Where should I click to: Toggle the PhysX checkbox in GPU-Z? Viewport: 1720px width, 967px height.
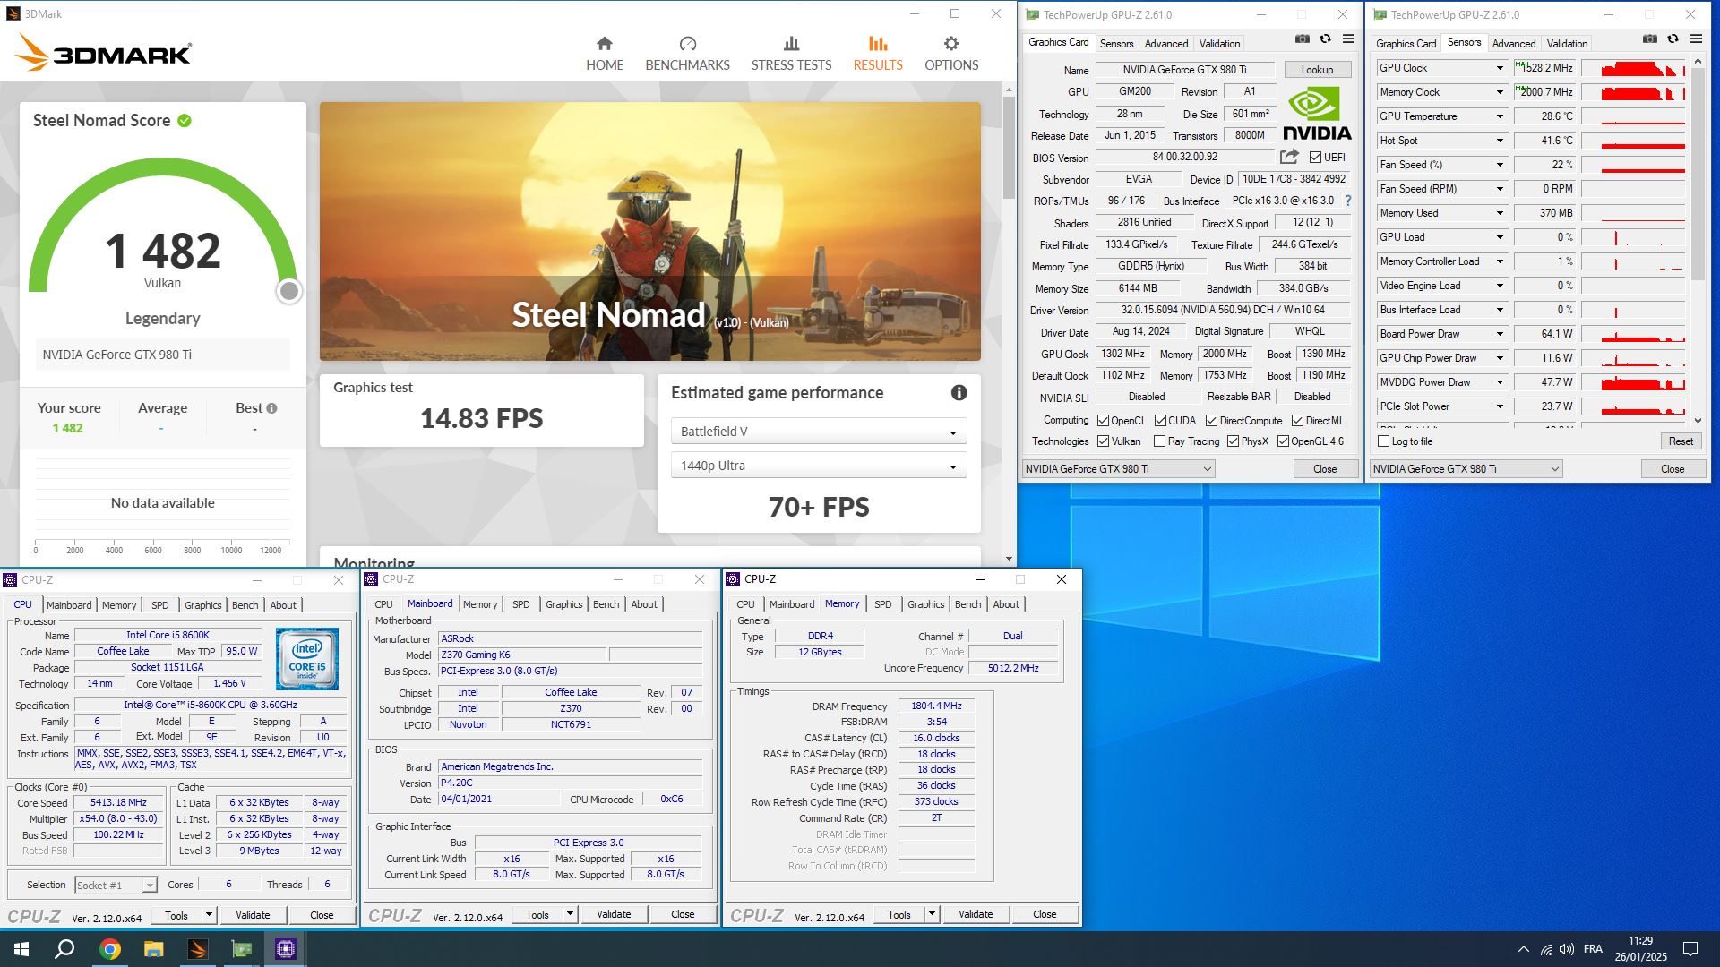click(1234, 441)
